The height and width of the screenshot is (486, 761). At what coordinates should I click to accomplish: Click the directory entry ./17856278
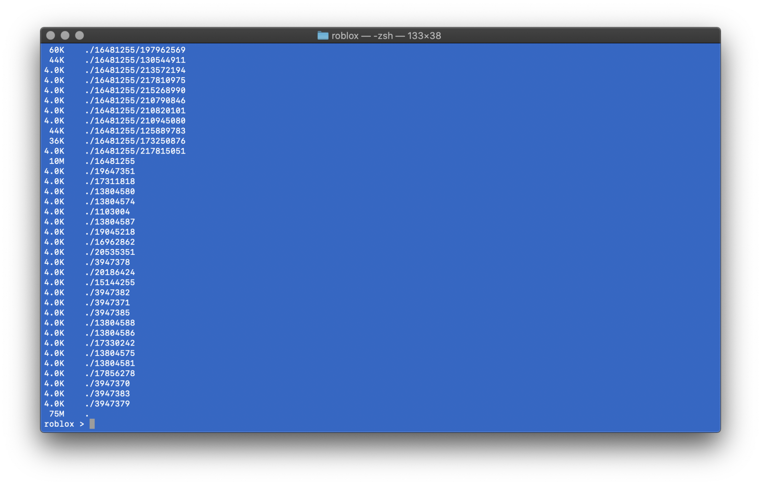tap(110, 373)
